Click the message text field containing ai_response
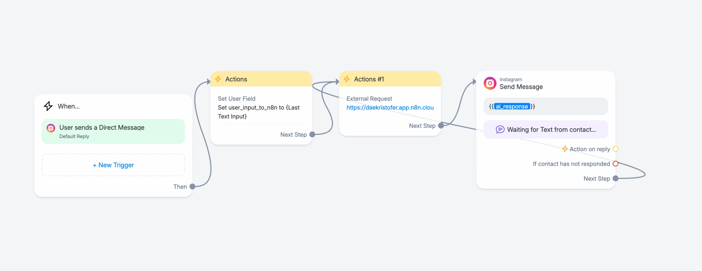The height and width of the screenshot is (271, 702). click(546, 106)
